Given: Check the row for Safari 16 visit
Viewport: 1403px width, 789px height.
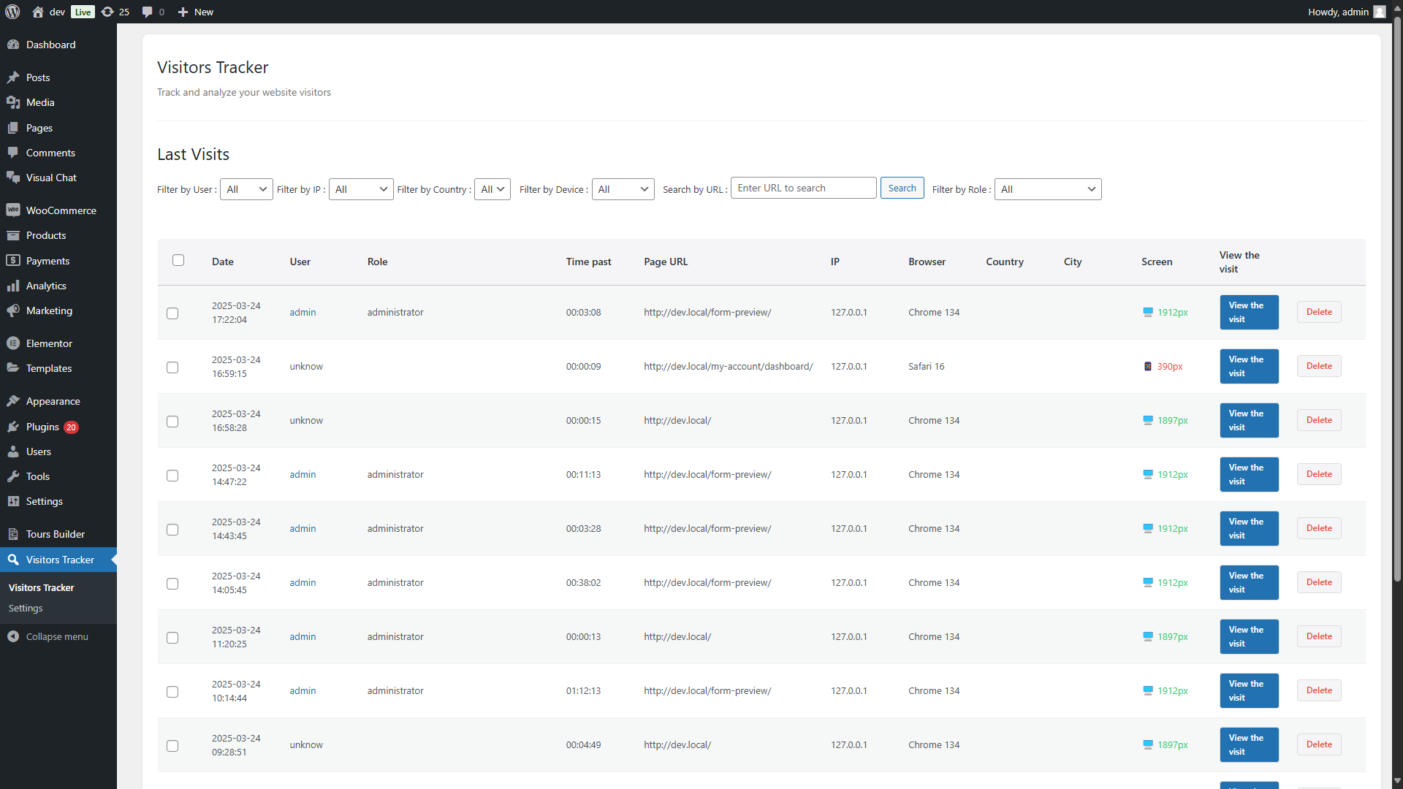Looking at the screenshot, I should point(172,367).
